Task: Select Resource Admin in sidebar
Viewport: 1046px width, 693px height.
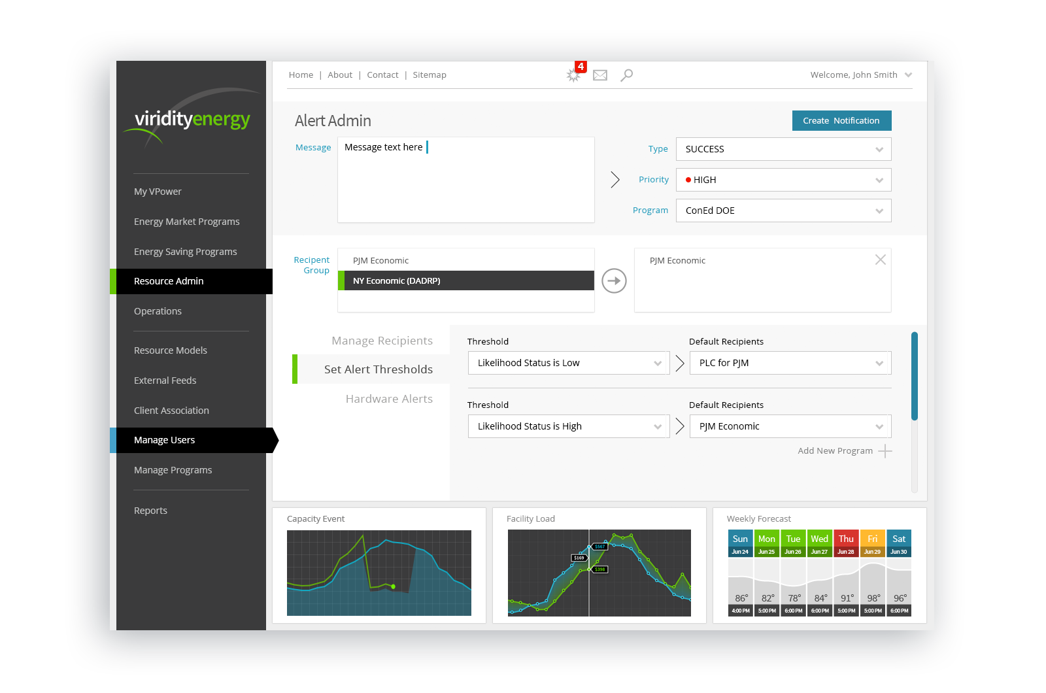Action: 191,281
